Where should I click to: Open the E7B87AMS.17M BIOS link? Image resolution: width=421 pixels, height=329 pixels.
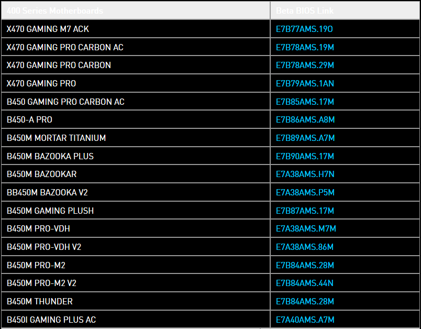(x=305, y=211)
